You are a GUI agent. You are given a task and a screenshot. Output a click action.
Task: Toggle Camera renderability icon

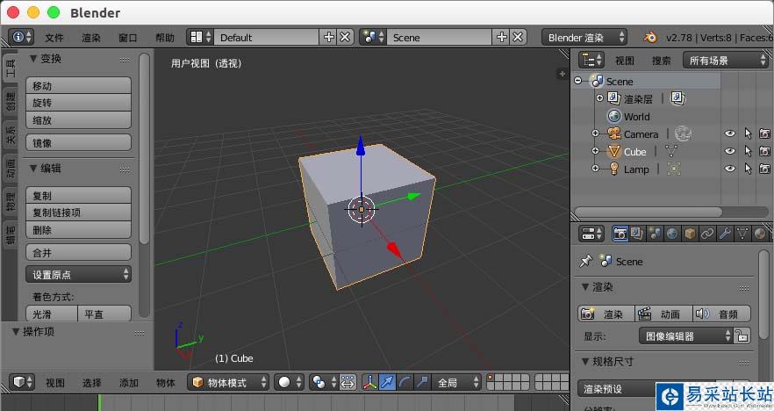tap(764, 133)
